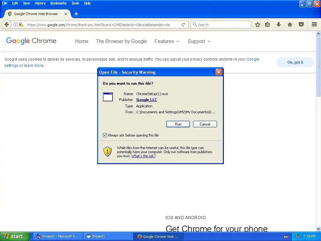Click the vertical scrollbar thumb
This screenshot has width=321, height=241.
318,66
